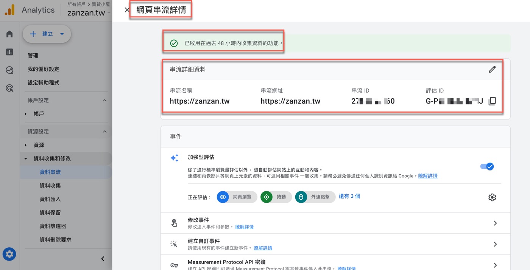Close the web stream details panel
The width and height of the screenshot is (530, 270).
pyautogui.click(x=127, y=10)
